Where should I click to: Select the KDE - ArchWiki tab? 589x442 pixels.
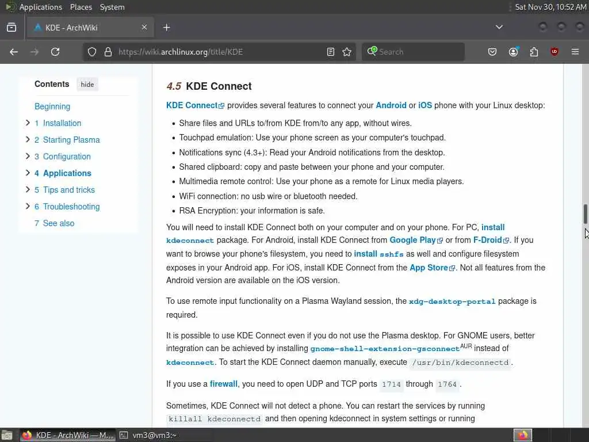coord(90,28)
